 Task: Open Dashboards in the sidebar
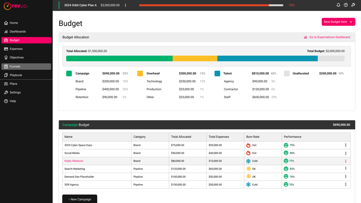pos(18,32)
